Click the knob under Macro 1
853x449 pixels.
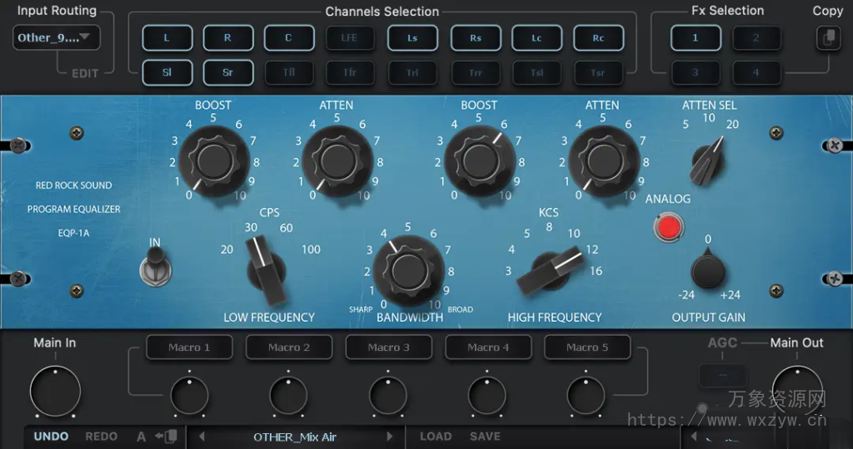[189, 396]
